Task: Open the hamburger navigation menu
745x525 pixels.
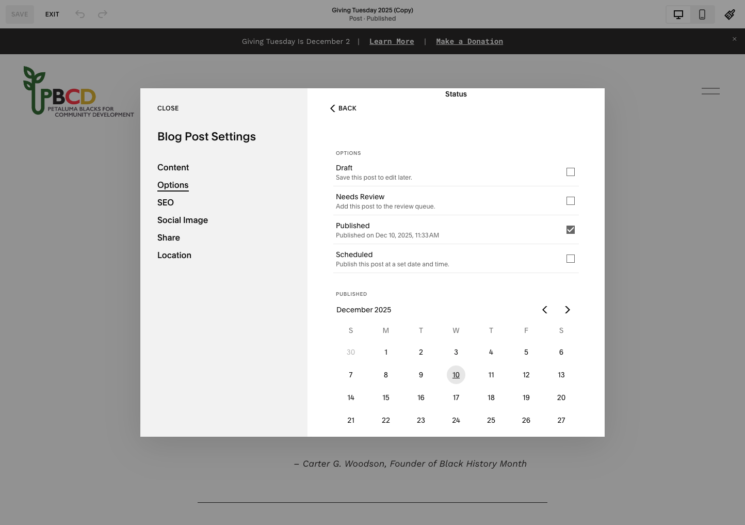Action: point(710,91)
